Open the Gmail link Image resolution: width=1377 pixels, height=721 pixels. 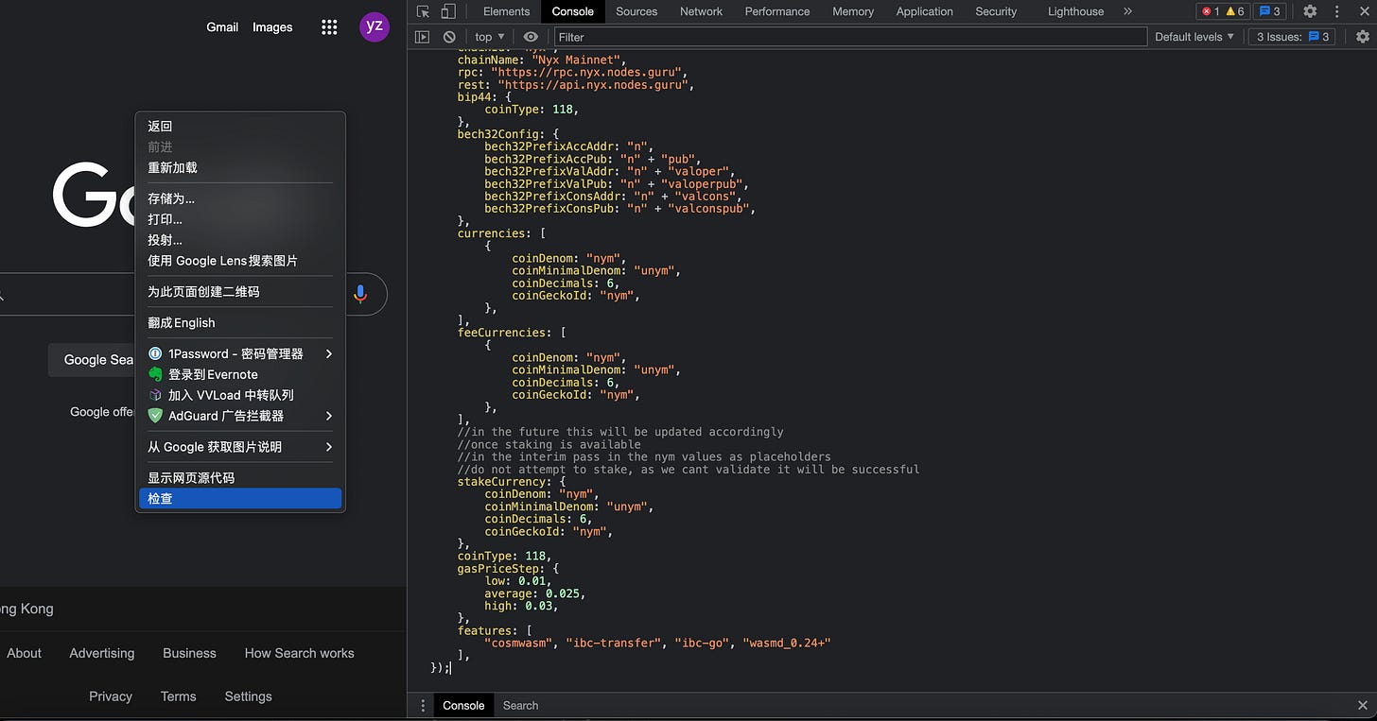click(x=222, y=27)
